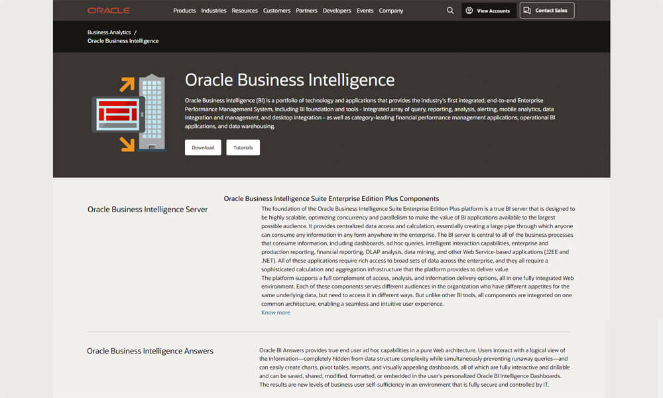The image size is (663, 398).
Task: Click Oracle Business Intelligence Server heading
Action: pos(148,210)
